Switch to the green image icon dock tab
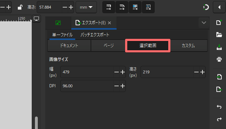Screen dimensions: 226x129 click(x=58, y=23)
